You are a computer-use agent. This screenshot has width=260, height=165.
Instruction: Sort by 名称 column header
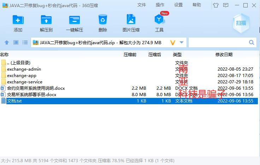point(4,54)
